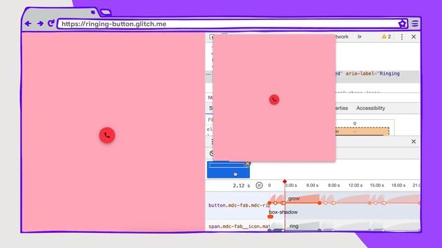Image resolution: width=442 pixels, height=248 pixels.
Task: Select the blue animation group thumbnail
Action: point(228,169)
